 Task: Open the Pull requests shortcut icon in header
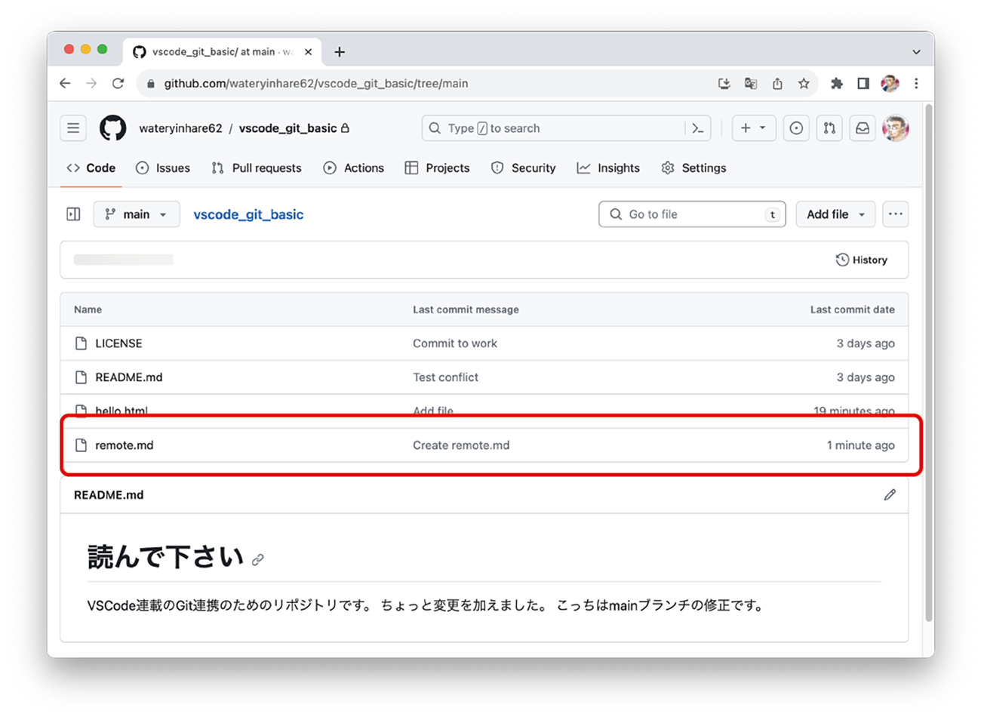829,128
